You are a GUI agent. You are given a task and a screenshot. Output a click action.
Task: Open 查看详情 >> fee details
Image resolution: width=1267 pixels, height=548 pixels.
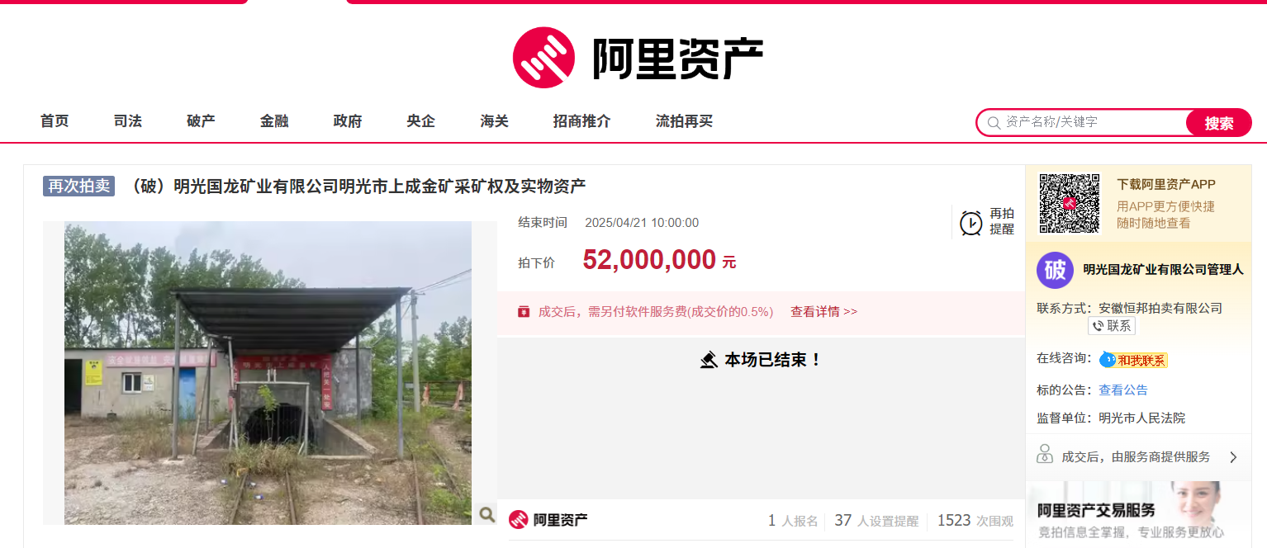click(823, 312)
